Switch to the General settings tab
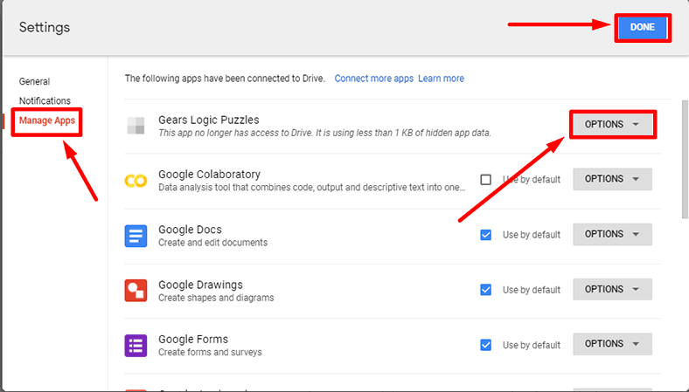The height and width of the screenshot is (392, 689). [x=34, y=81]
